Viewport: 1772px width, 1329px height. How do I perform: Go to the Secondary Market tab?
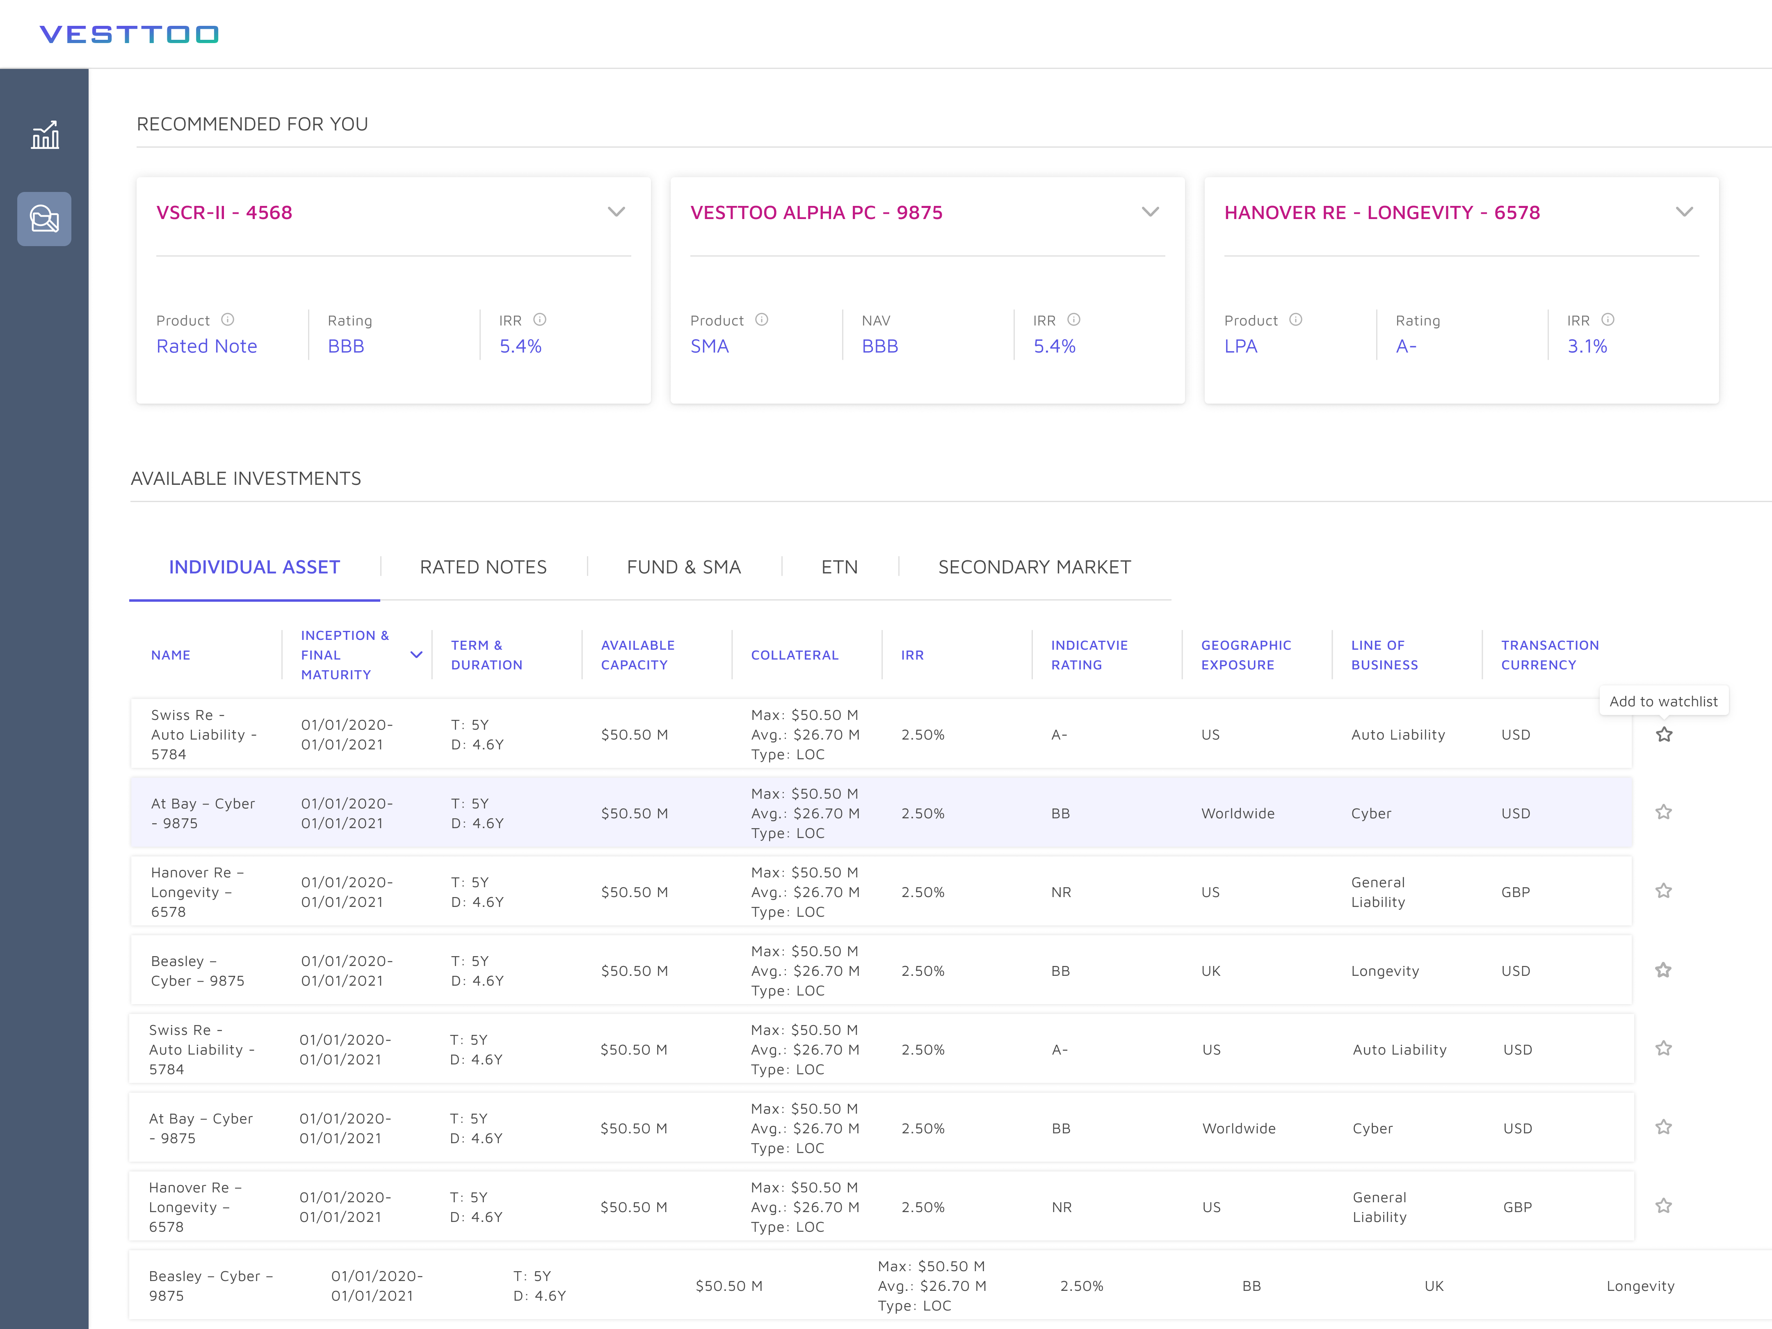(1034, 567)
